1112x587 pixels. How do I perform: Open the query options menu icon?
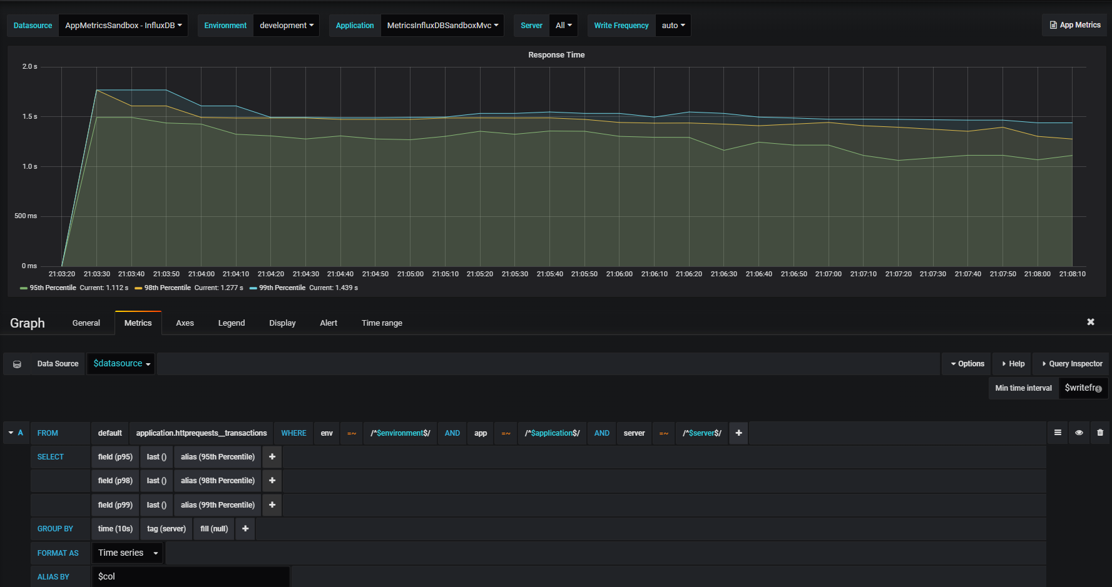pyautogui.click(x=1058, y=433)
